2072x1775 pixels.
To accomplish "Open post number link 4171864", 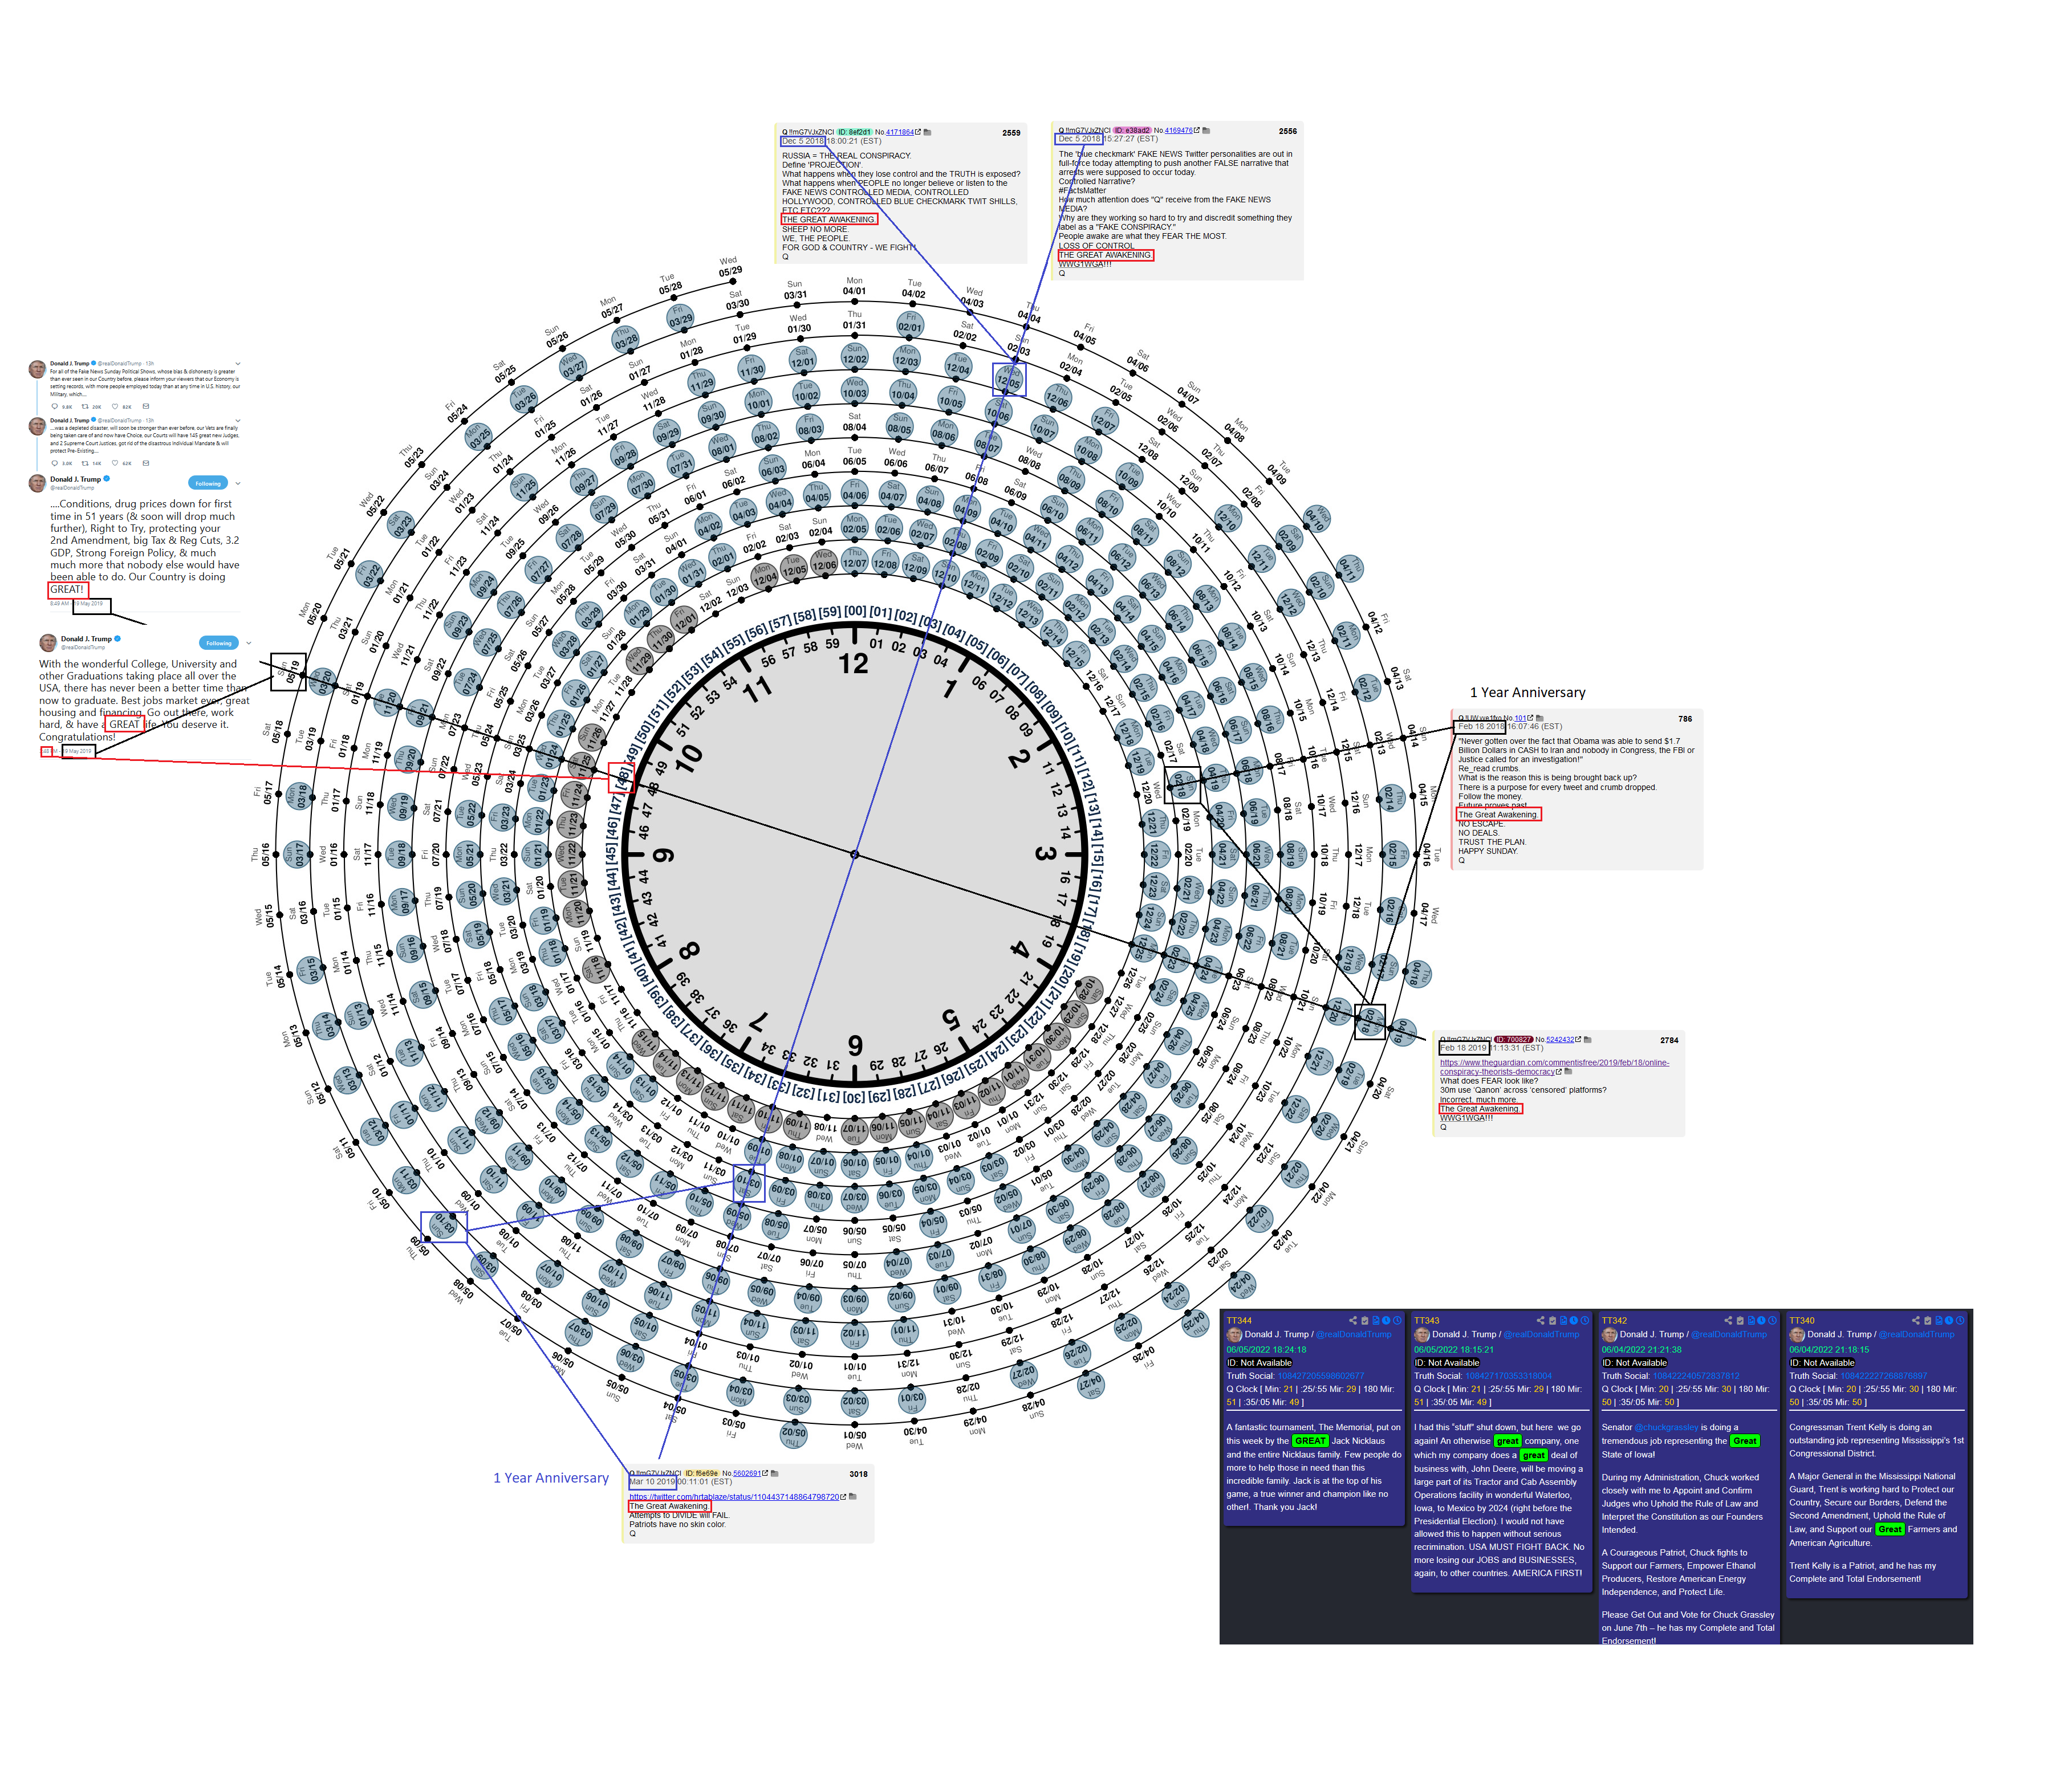I will pyautogui.click(x=900, y=133).
